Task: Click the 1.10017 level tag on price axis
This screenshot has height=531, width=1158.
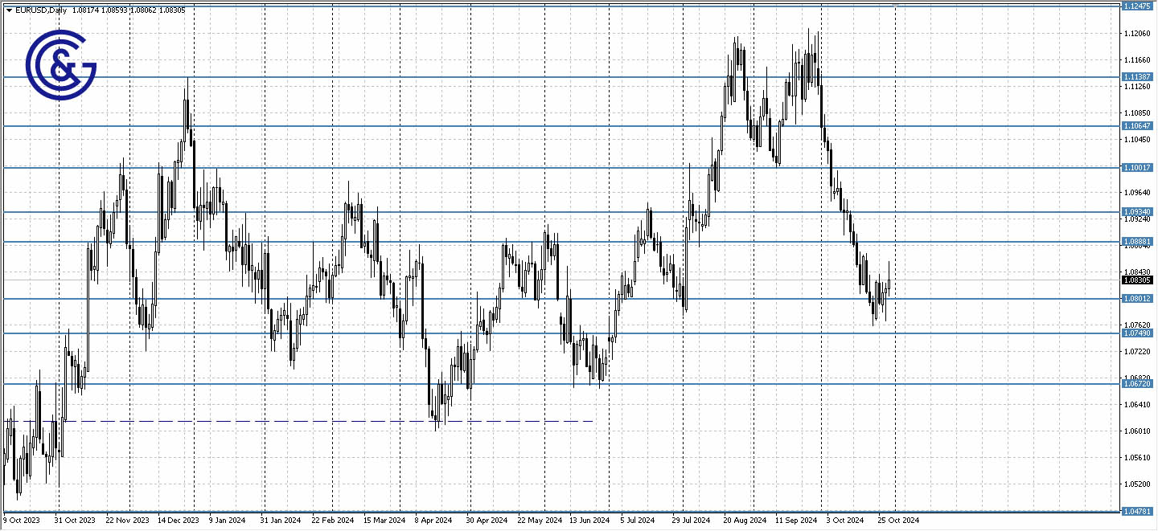Action: point(1139,167)
